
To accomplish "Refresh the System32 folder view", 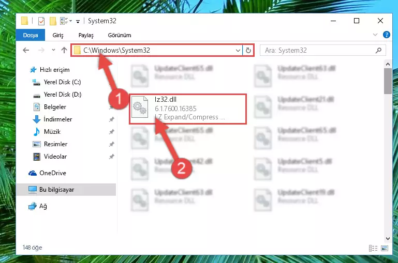I will 248,51.
